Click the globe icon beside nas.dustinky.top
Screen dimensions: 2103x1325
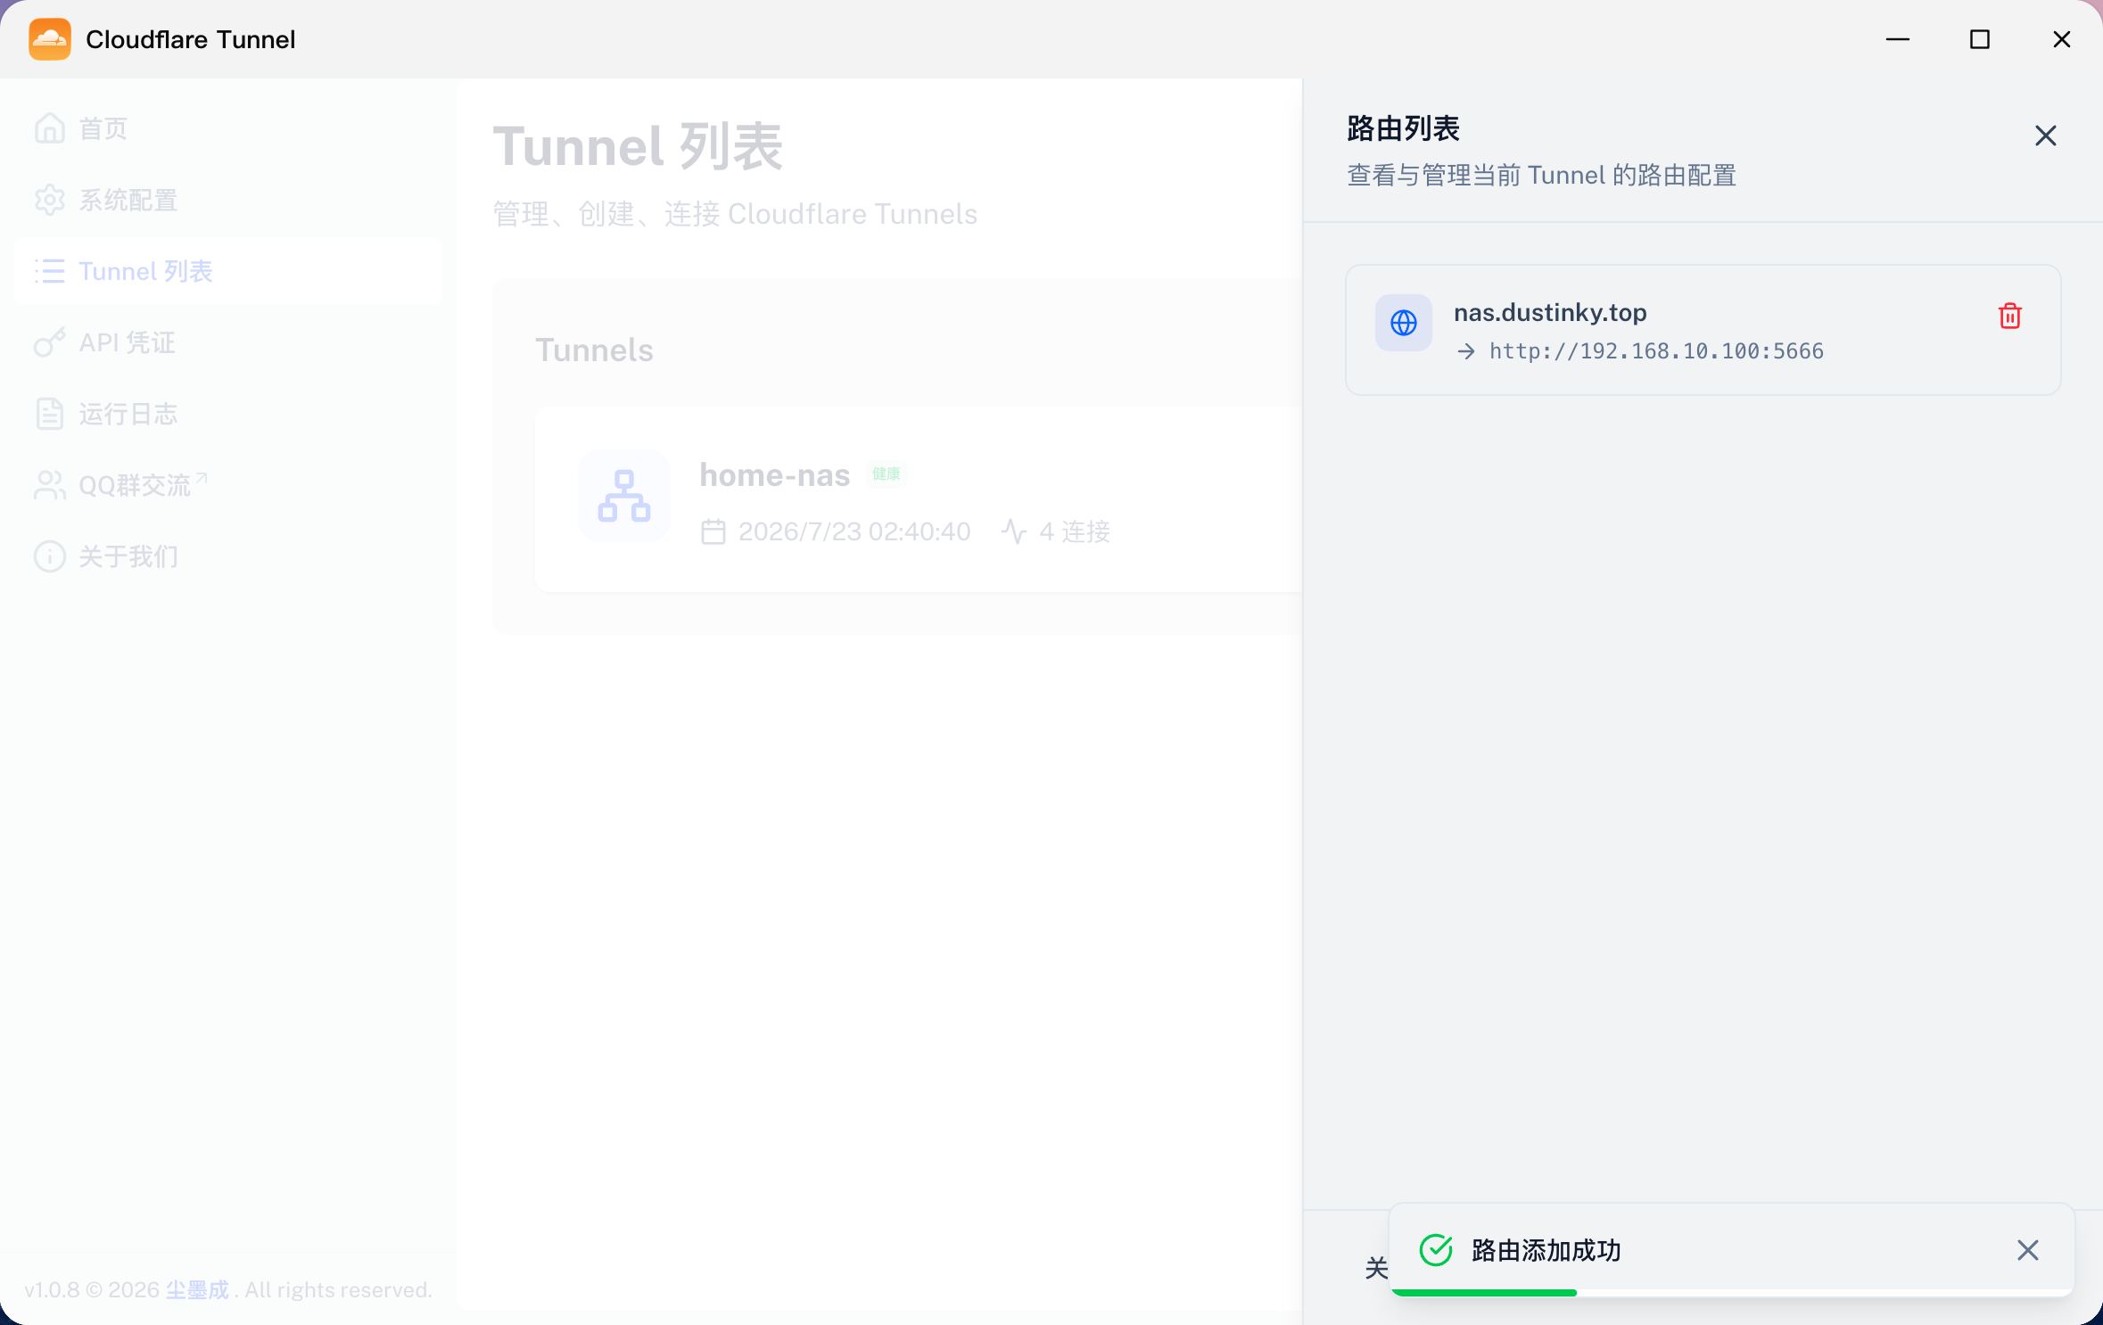pos(1404,323)
